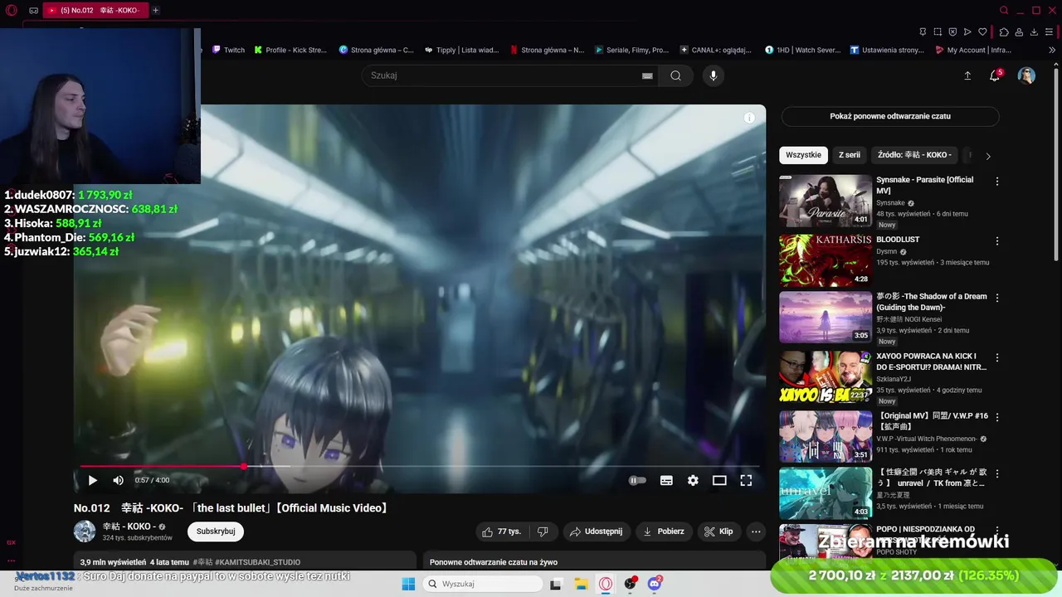Add page to bookmarks with heart icon
Screen dimensions: 1062x597
[x=982, y=32]
